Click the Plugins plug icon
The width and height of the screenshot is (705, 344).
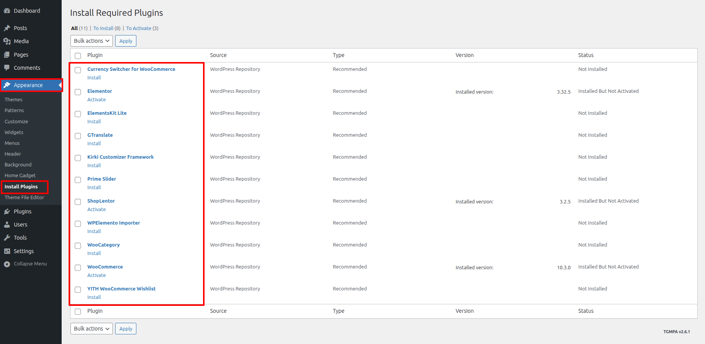(7, 211)
